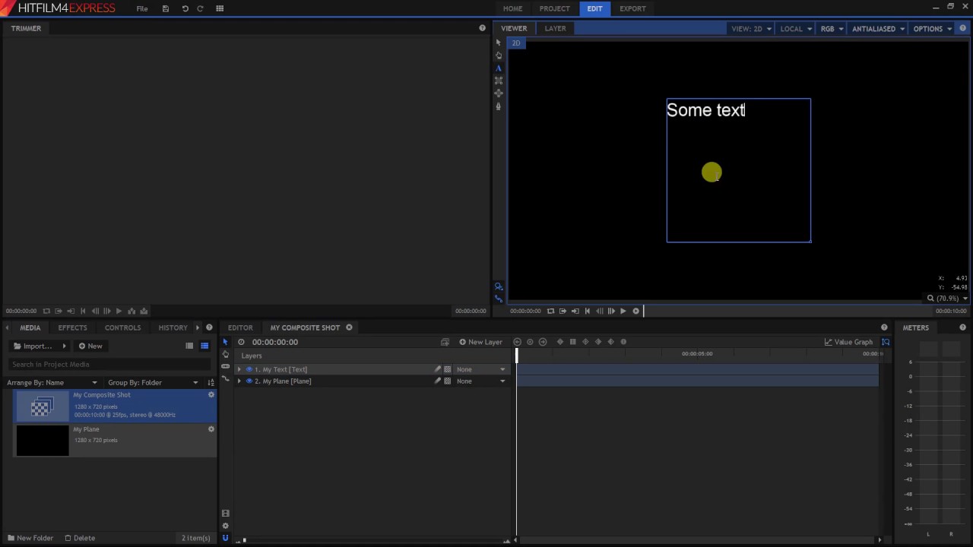The height and width of the screenshot is (547, 973).
Task: Expand the My Text layer properties
Action: click(239, 369)
